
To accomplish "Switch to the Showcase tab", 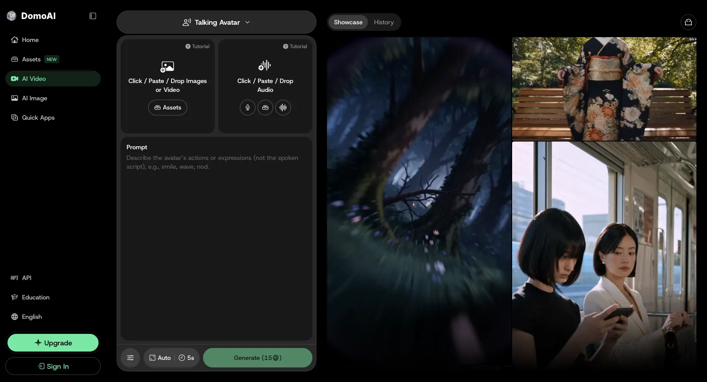I will pos(348,22).
